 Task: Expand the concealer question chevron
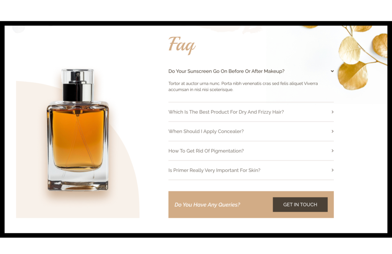tap(332, 132)
